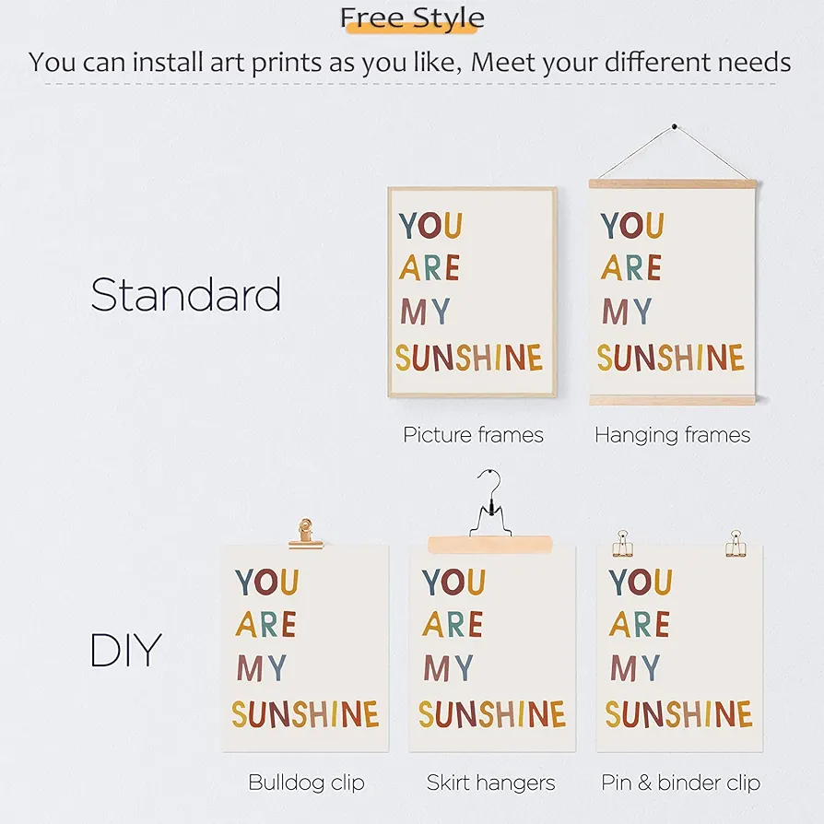Screen dimensions: 824x824
Task: Click the Hanging frames caption
Action: pyautogui.click(x=673, y=435)
